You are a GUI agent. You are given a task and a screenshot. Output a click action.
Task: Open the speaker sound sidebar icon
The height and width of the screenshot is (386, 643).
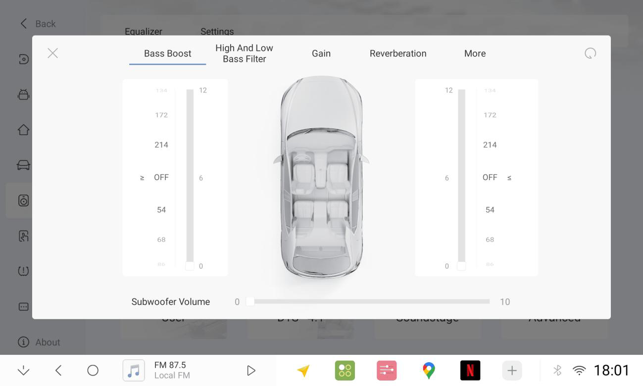tap(23, 200)
